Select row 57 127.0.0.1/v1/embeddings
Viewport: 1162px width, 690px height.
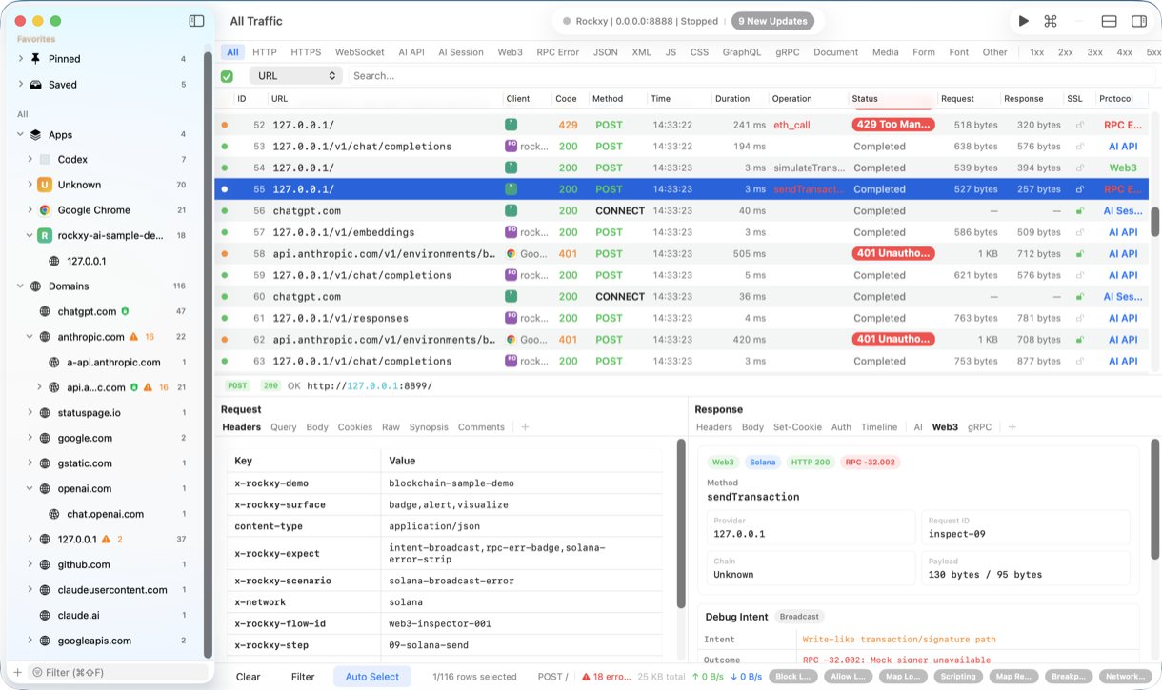click(681, 232)
